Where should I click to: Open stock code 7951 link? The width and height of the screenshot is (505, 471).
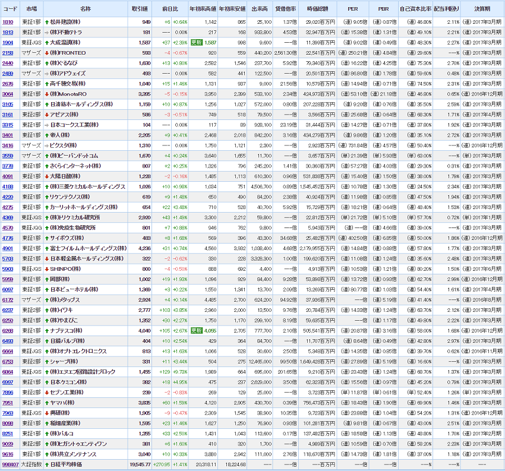(x=8, y=403)
